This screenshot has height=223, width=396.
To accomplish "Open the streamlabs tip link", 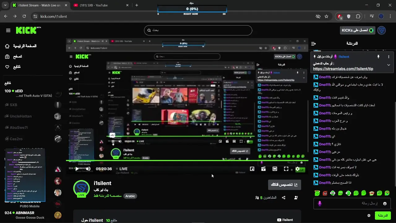I will point(343,69).
